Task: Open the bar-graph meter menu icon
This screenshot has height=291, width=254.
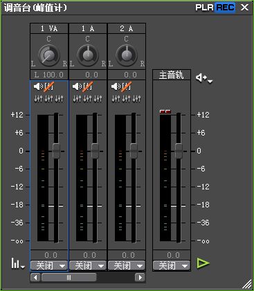Action: pos(18,263)
